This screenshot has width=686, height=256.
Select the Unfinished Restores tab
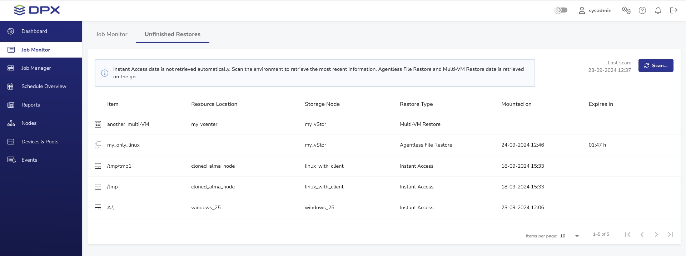coord(172,34)
